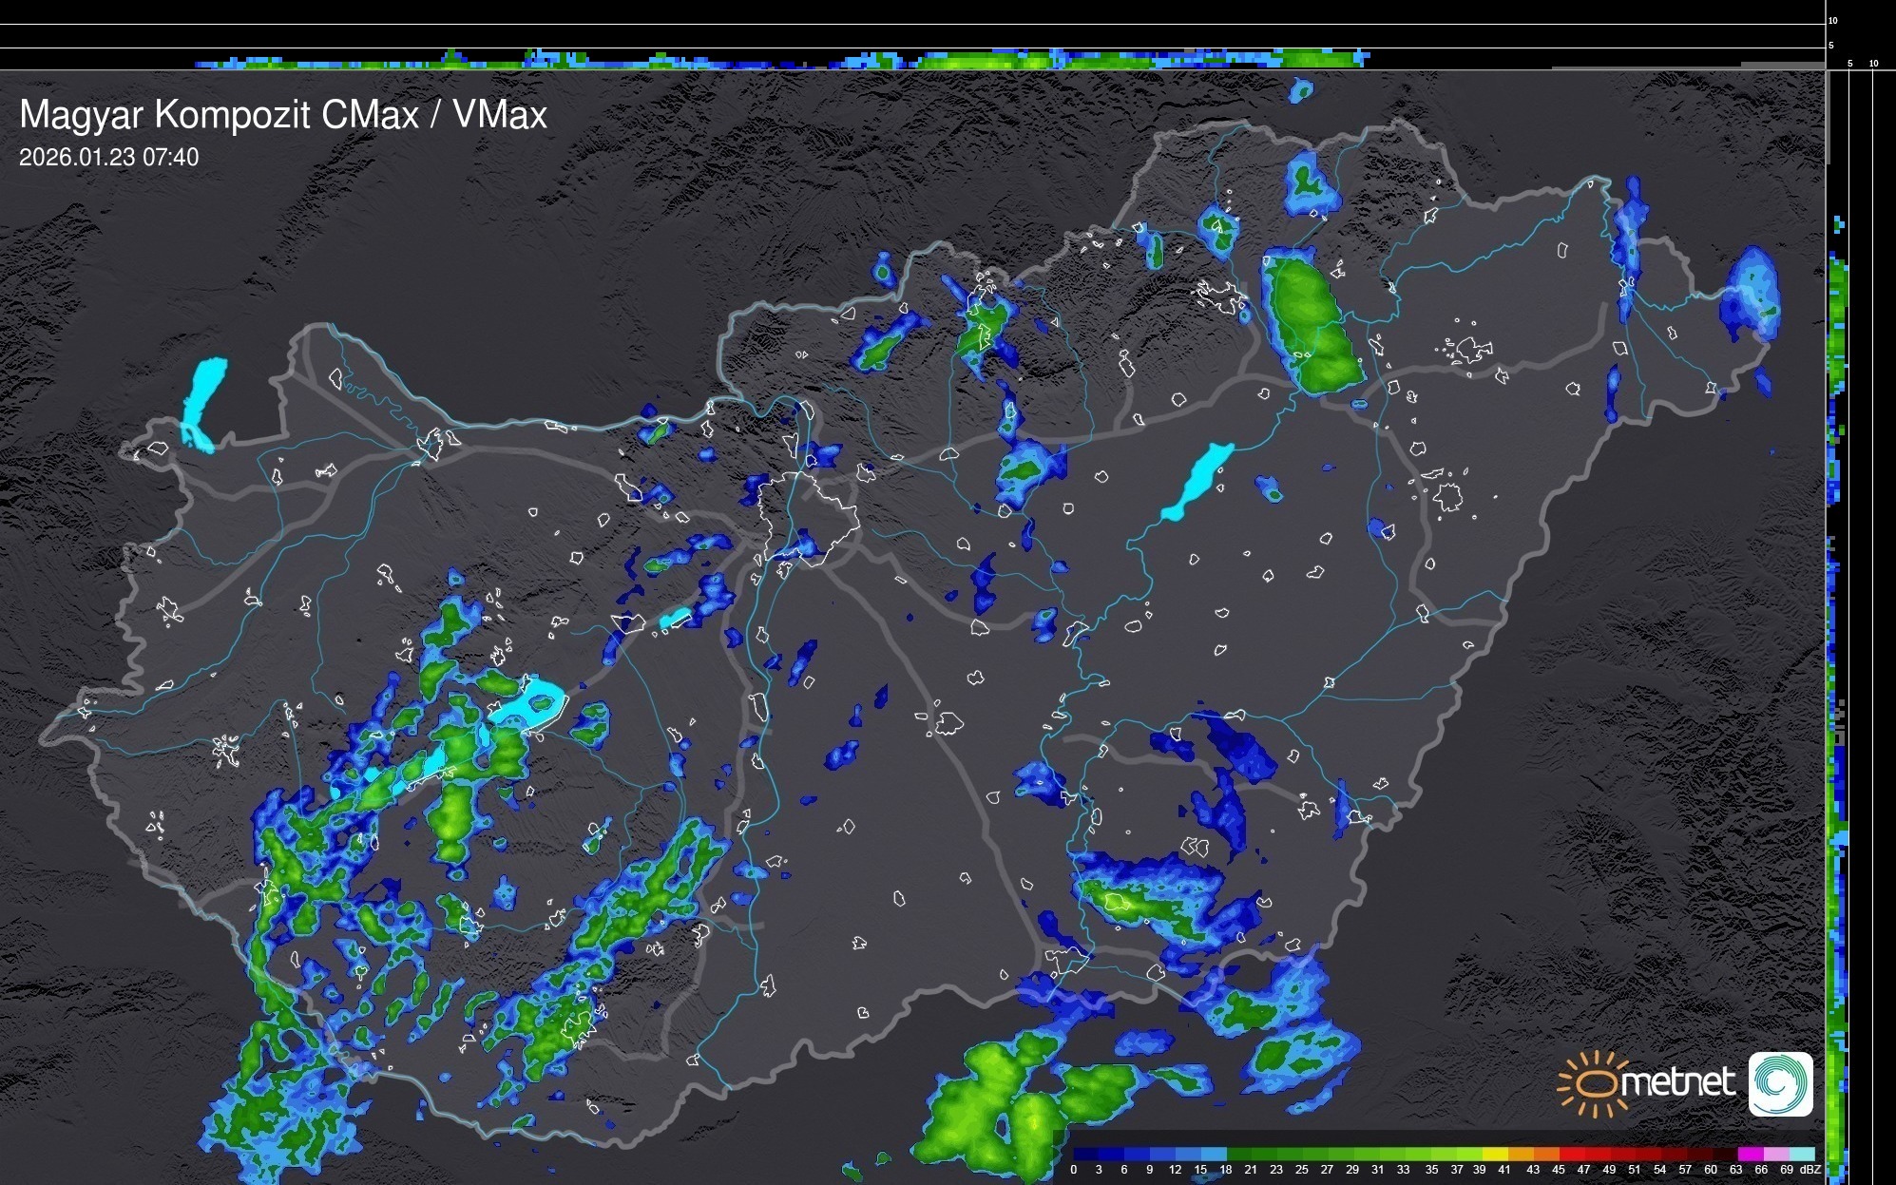
Task: Click the 10 label on right-side cross-section axis
Action: tap(1874, 64)
